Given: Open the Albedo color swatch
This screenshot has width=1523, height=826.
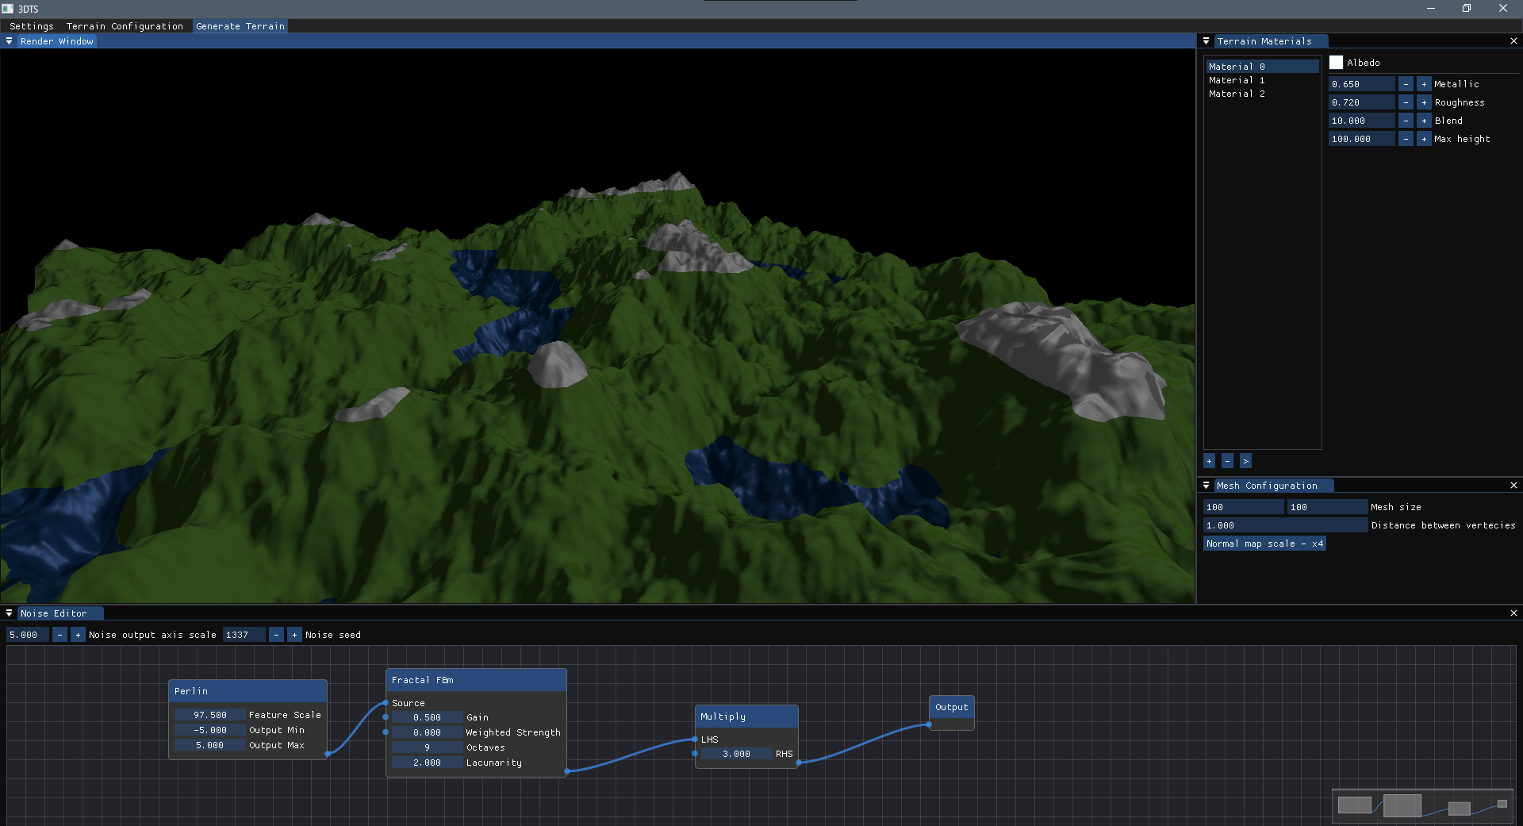Looking at the screenshot, I should tap(1337, 63).
